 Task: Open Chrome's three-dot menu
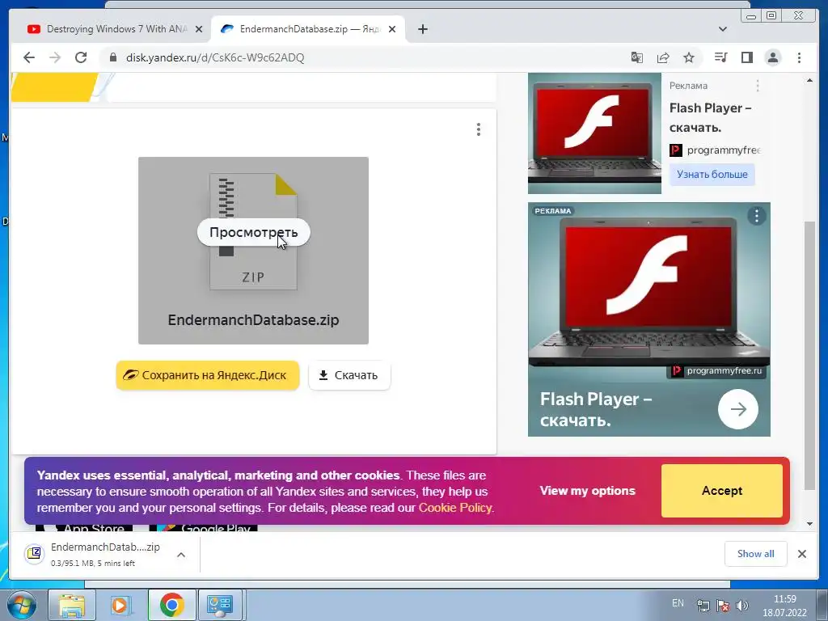[799, 57]
